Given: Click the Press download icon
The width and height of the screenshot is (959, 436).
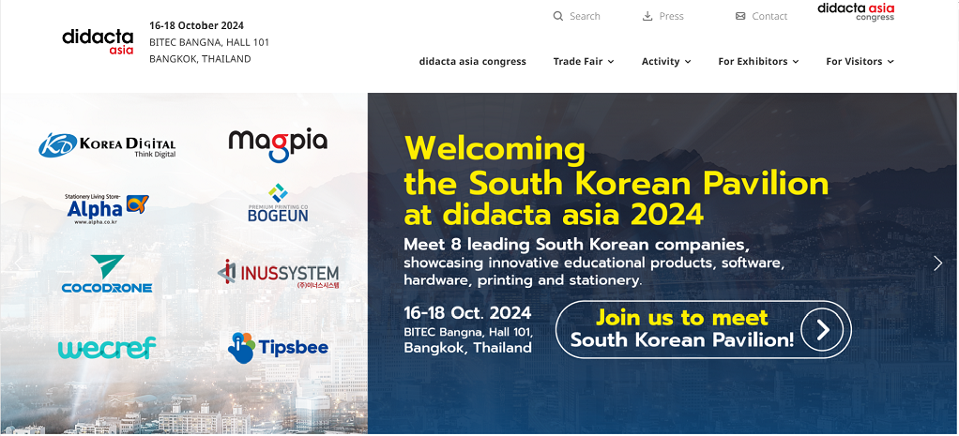Looking at the screenshot, I should coord(647,17).
